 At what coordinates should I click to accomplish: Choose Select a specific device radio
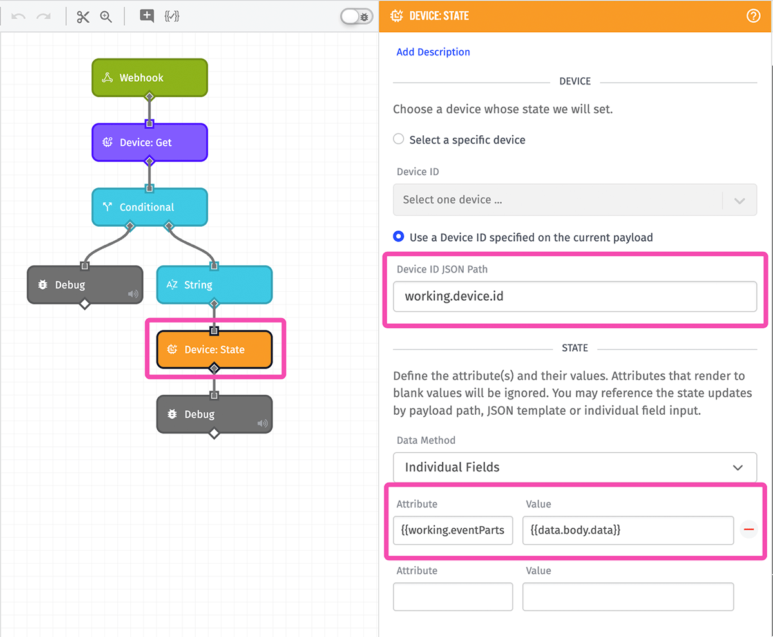[x=399, y=139]
